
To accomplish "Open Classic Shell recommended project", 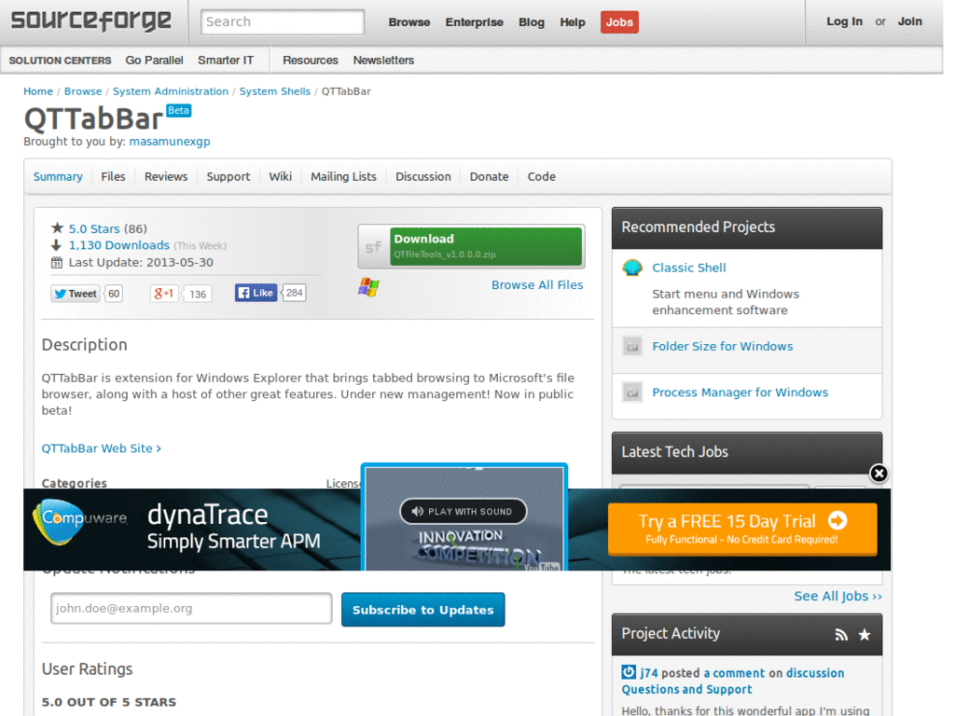I will 689,268.
